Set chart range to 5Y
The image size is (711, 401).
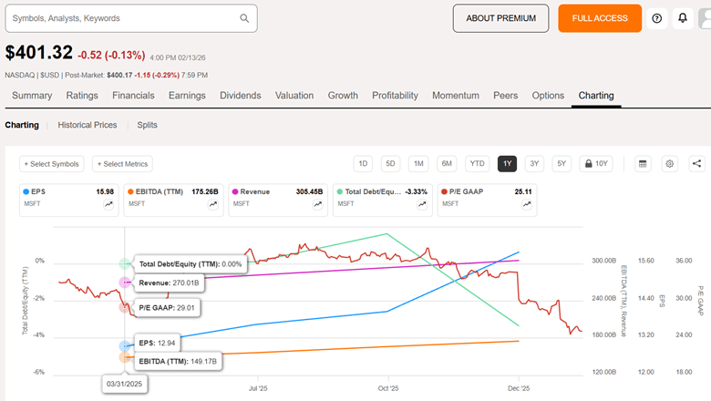click(562, 164)
